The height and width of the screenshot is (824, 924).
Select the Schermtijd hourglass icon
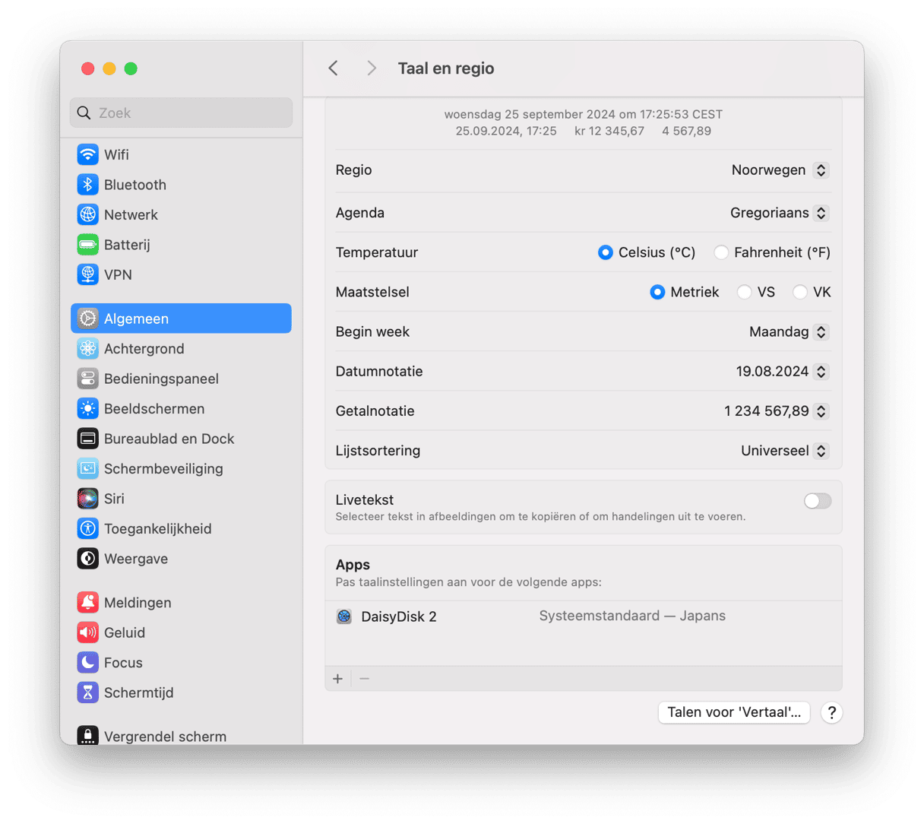pyautogui.click(x=88, y=692)
